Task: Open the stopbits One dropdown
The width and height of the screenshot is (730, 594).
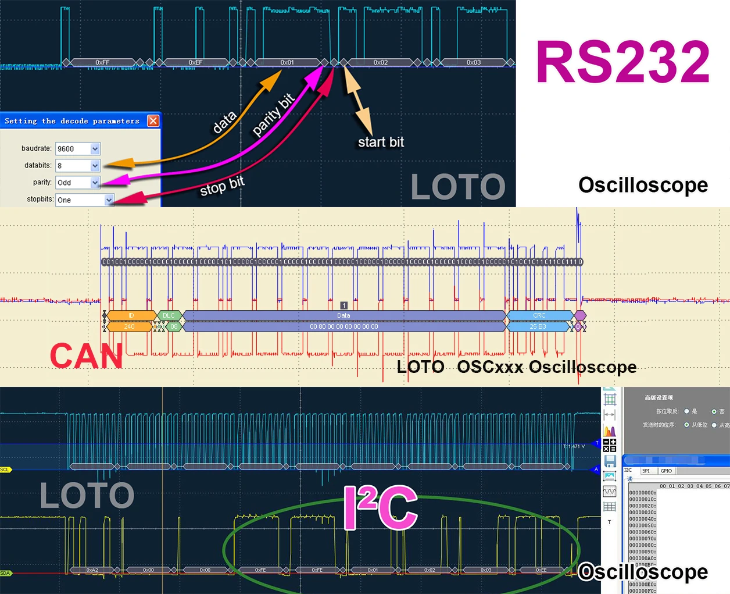Action: (x=85, y=200)
